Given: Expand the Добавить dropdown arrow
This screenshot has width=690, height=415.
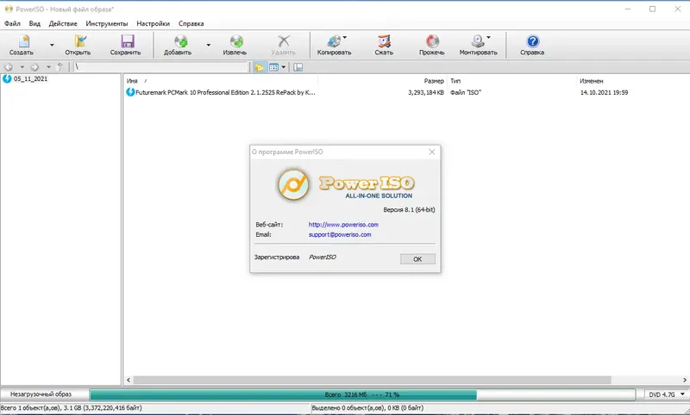Looking at the screenshot, I should click(x=208, y=45).
